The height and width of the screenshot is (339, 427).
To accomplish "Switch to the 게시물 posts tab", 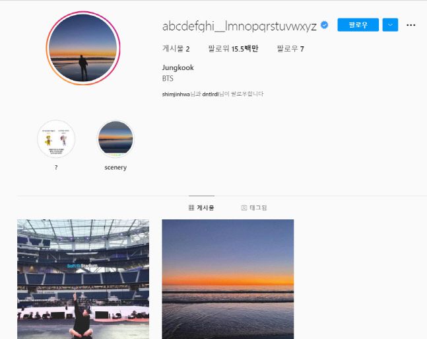I will click(x=201, y=207).
